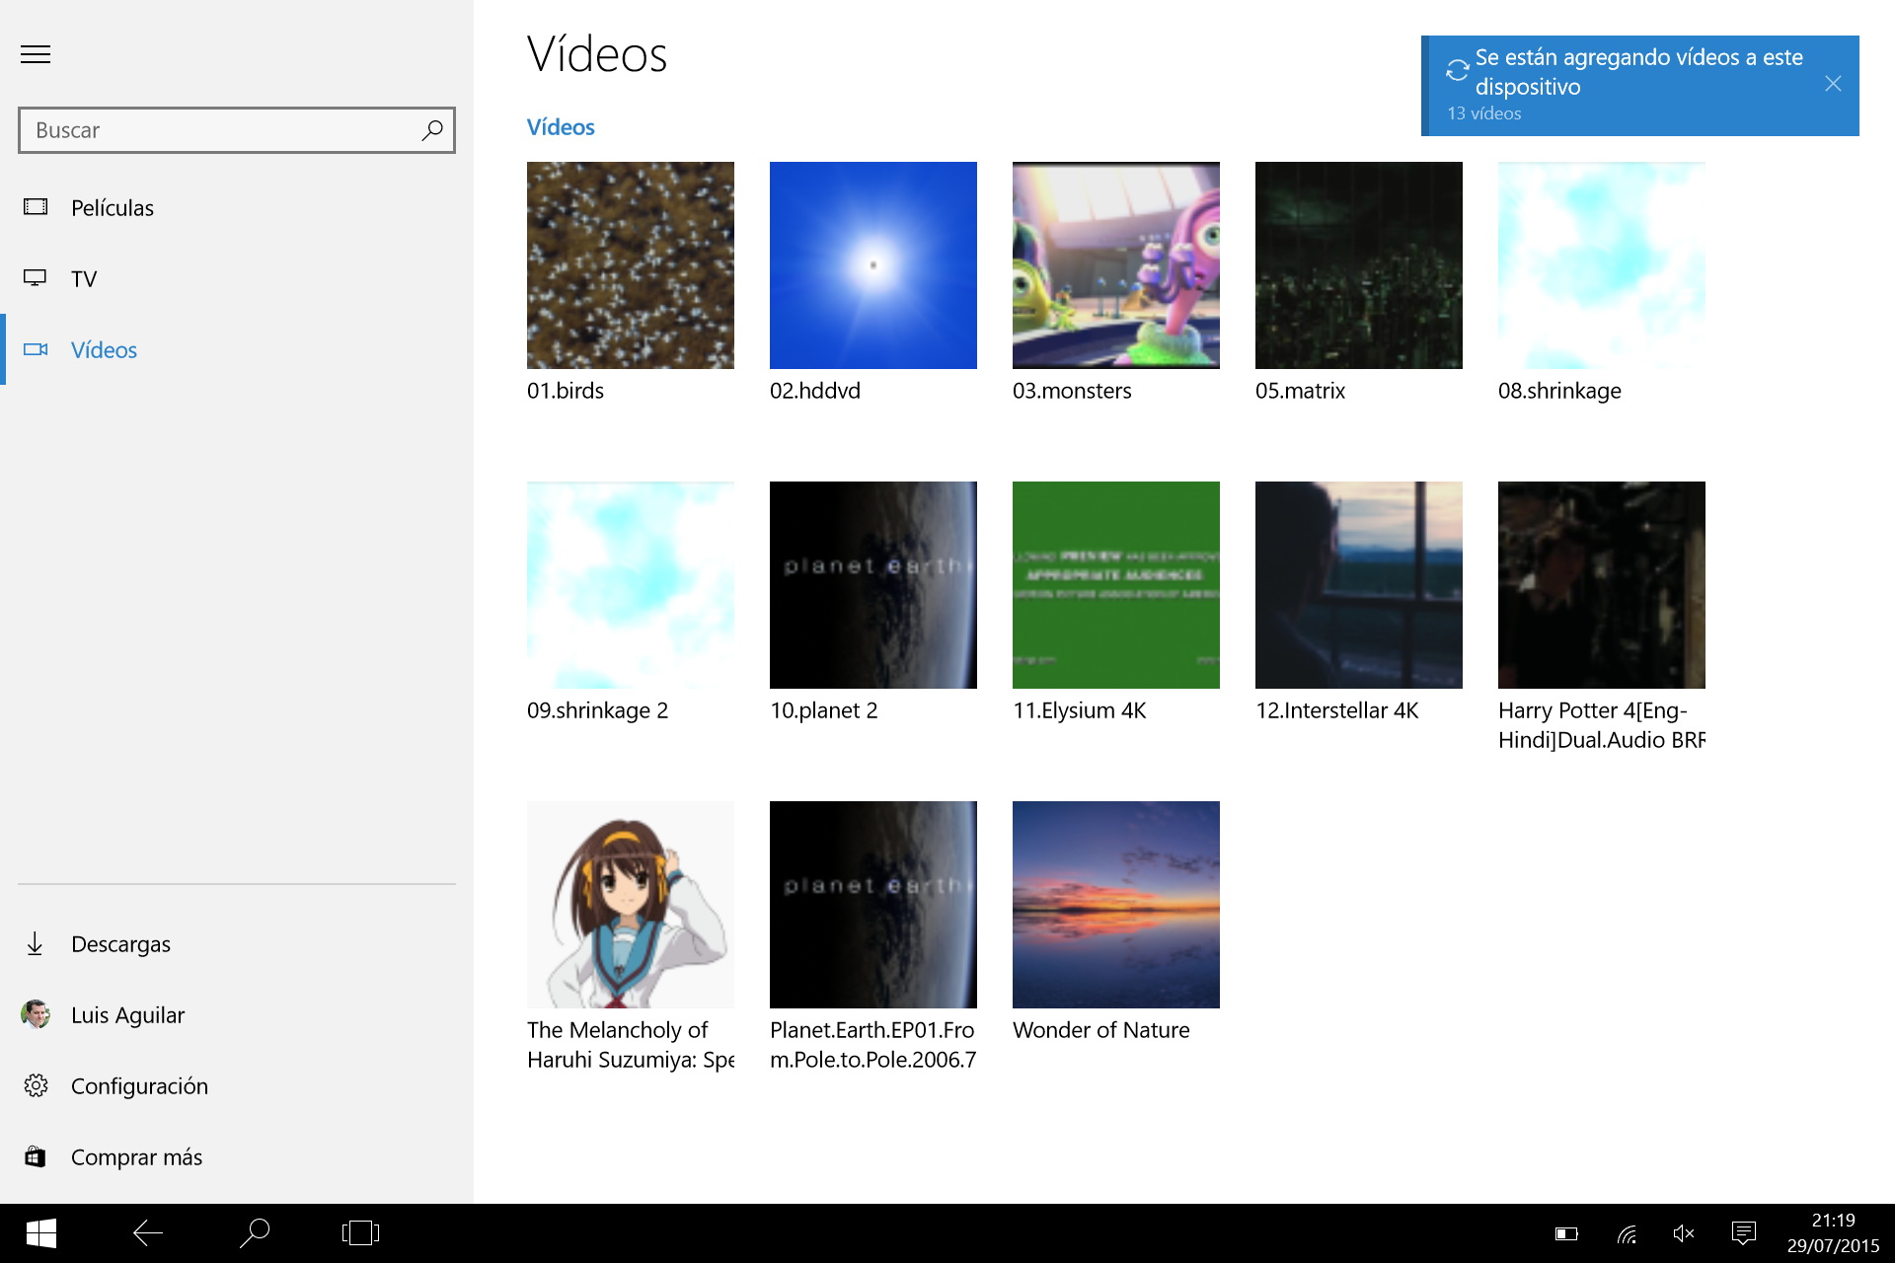
Task: Dismiss the adding videos notification
Action: (1833, 84)
